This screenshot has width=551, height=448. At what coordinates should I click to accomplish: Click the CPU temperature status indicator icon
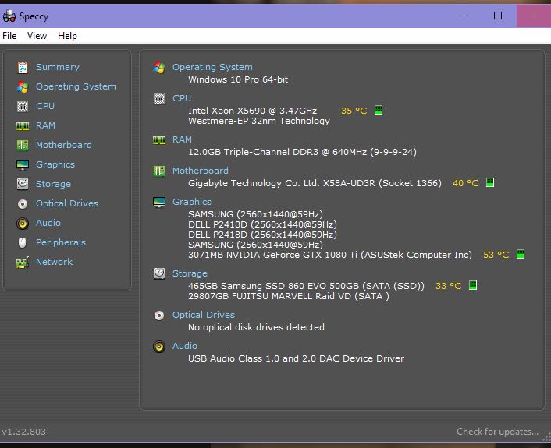click(379, 110)
